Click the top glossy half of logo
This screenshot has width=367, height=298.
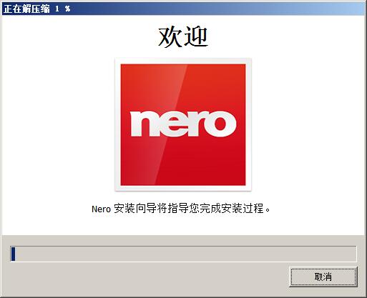183,87
